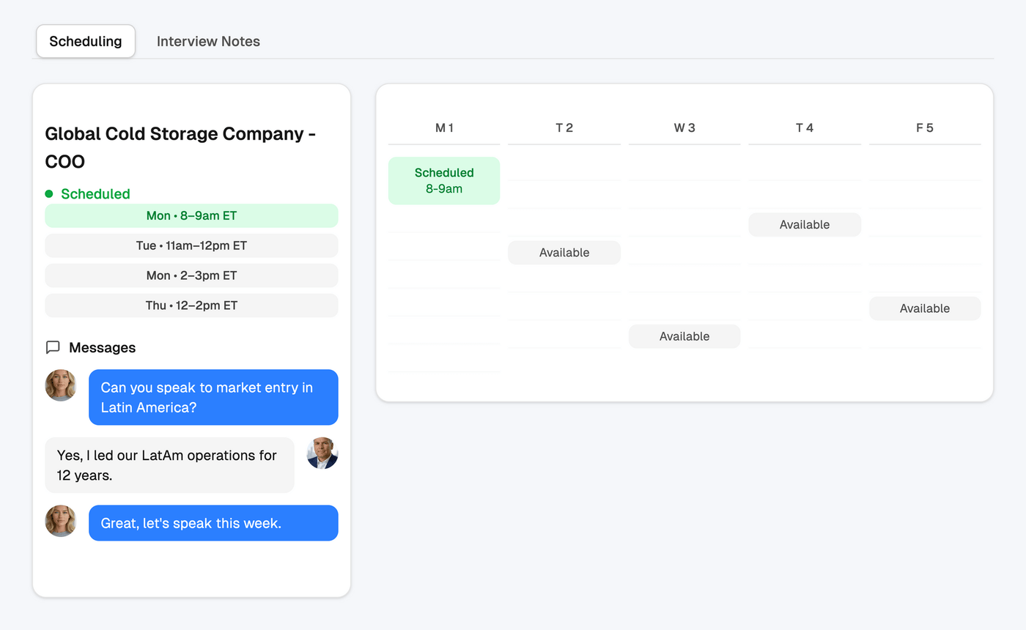The height and width of the screenshot is (630, 1026).
Task: Click the Global Cold Storage Company - COO title
Action: [180, 147]
